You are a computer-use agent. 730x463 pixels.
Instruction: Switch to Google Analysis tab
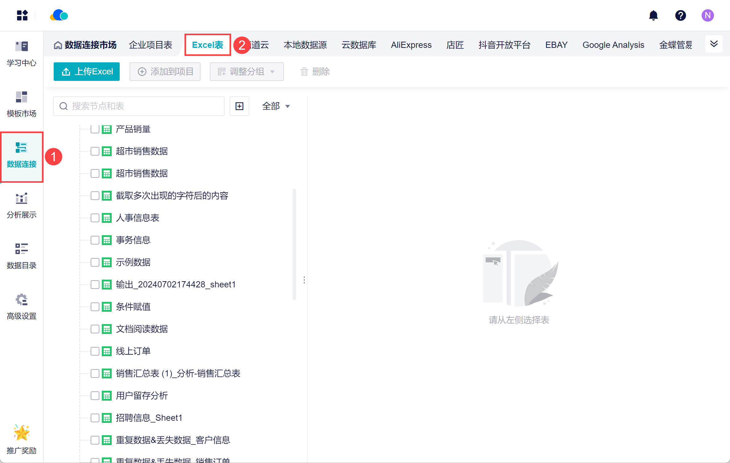point(613,45)
